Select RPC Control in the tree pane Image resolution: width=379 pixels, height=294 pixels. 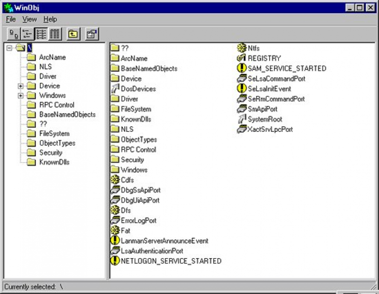pos(57,105)
